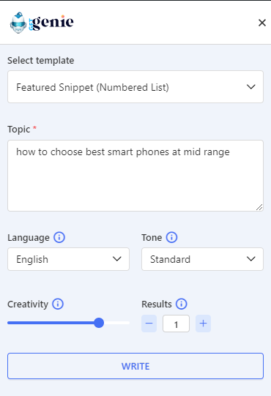Click the WRITE button

pos(135,366)
